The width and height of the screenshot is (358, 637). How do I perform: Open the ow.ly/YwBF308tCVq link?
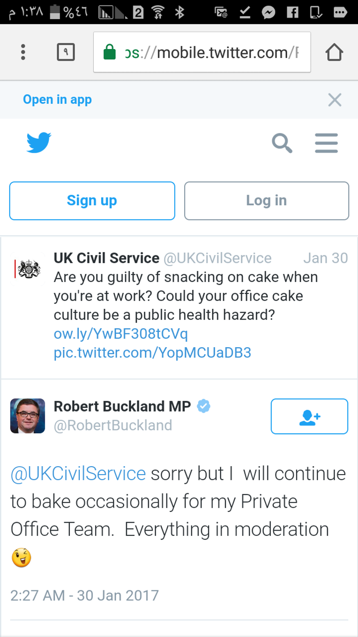[x=121, y=334]
